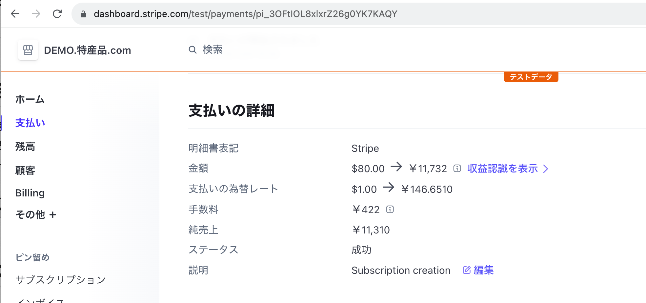This screenshot has width=646, height=303.
Task: Click the 検索 search field
Action: point(213,50)
